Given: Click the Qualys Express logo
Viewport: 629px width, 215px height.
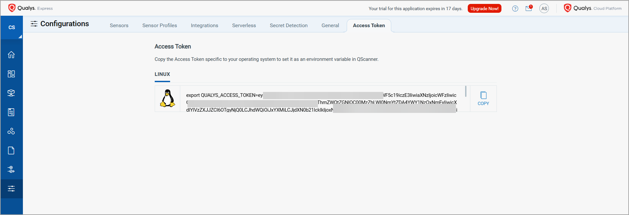Looking at the screenshot, I should pos(30,8).
